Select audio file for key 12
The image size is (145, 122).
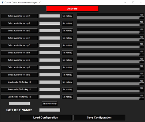(19, 97)
